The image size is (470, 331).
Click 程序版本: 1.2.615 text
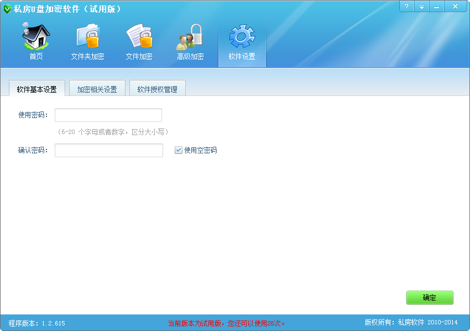[36, 323]
